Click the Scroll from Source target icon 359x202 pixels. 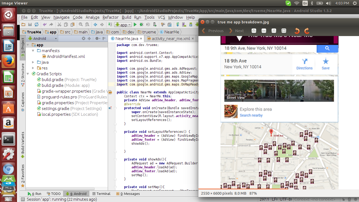[84, 38]
